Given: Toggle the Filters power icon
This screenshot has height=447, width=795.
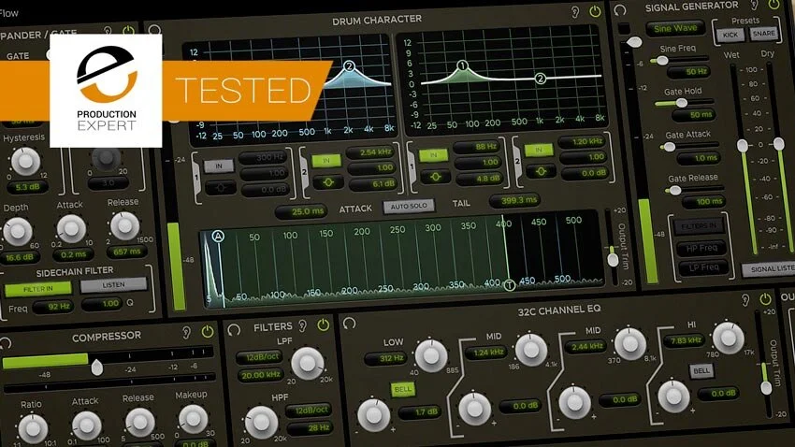Looking at the screenshot, I should pos(323,324).
